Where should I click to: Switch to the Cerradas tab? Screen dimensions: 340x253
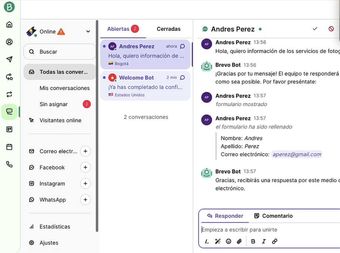[x=169, y=29]
